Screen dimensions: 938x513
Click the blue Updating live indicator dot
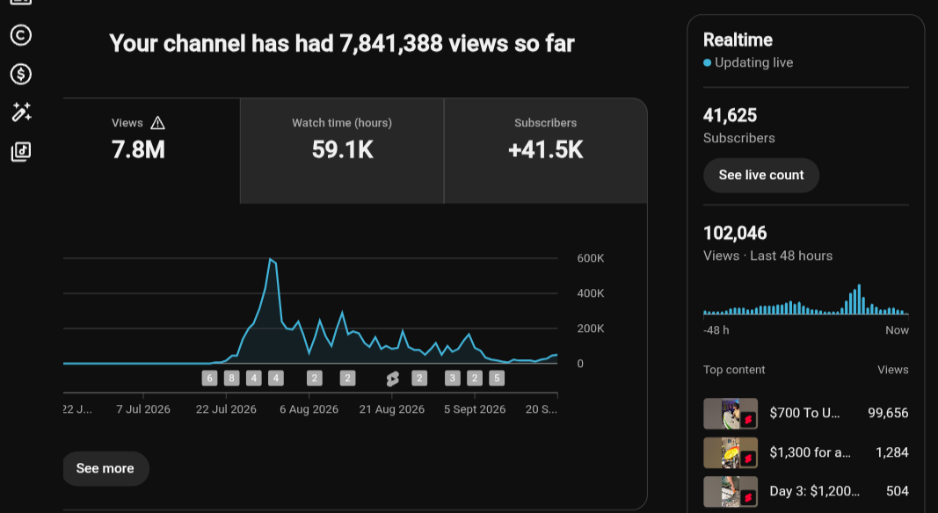707,62
